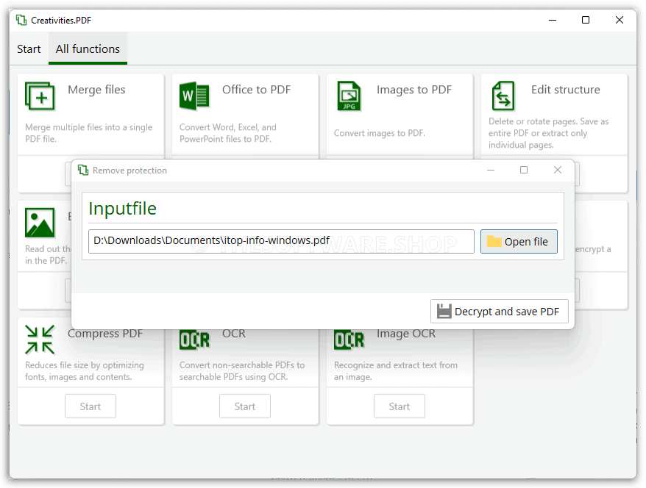646x488 pixels.
Task: Select the All functions tab
Action: point(88,49)
